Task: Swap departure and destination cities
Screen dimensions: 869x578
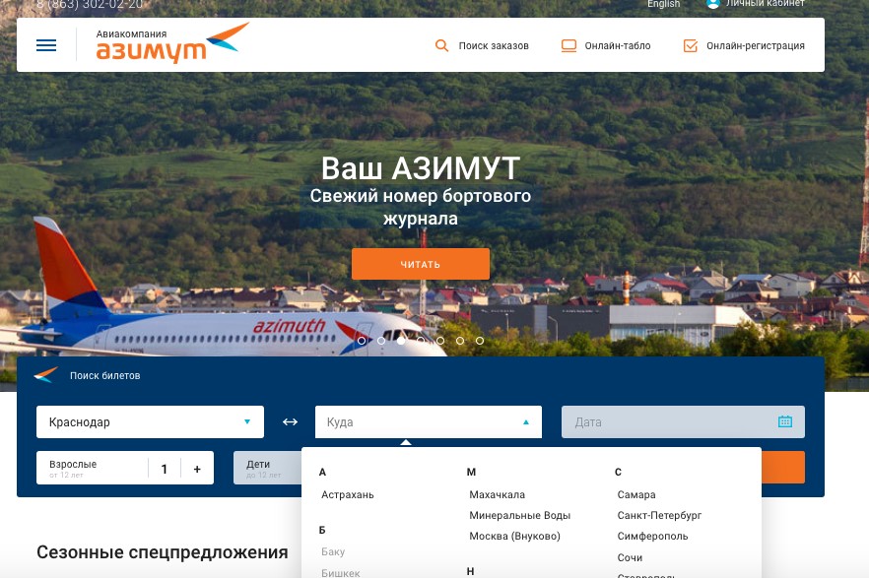Action: click(290, 421)
